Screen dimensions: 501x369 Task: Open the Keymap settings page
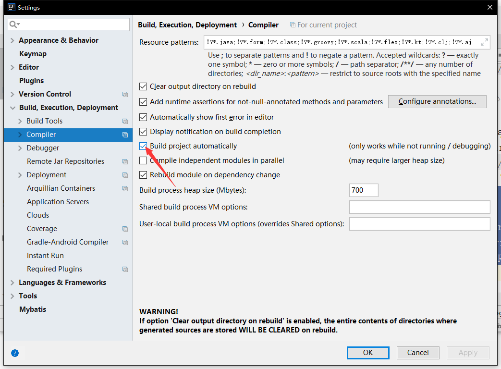(x=33, y=54)
